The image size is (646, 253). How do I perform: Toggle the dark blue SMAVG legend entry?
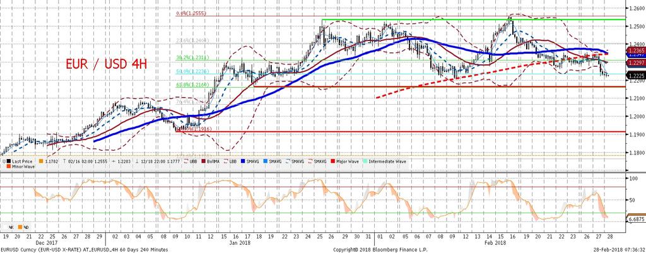[250, 162]
